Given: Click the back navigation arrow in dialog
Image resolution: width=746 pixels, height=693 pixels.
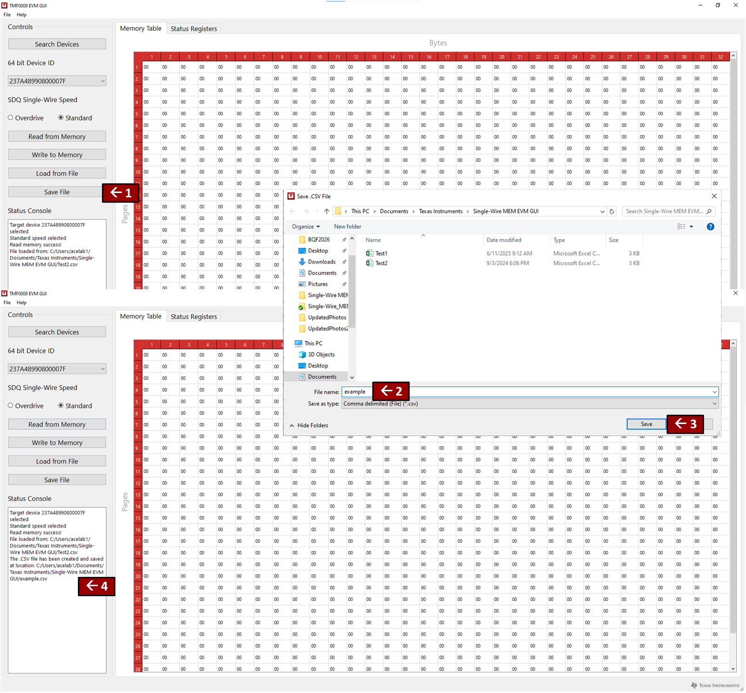Looking at the screenshot, I should tap(293, 211).
